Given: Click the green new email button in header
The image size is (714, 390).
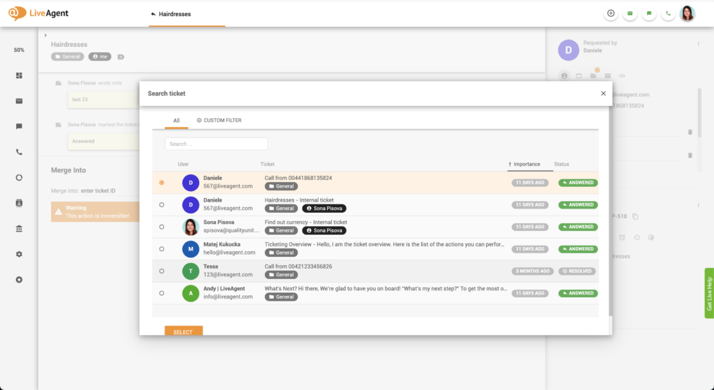Looking at the screenshot, I should (630, 13).
